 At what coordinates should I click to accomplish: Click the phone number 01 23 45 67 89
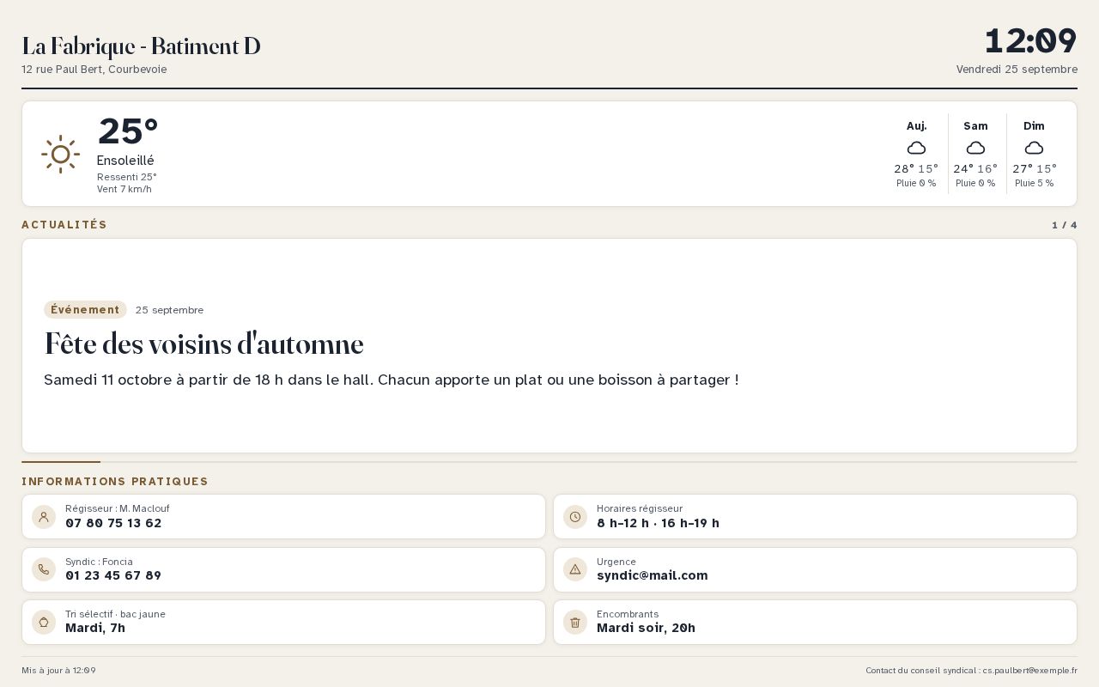[113, 575]
